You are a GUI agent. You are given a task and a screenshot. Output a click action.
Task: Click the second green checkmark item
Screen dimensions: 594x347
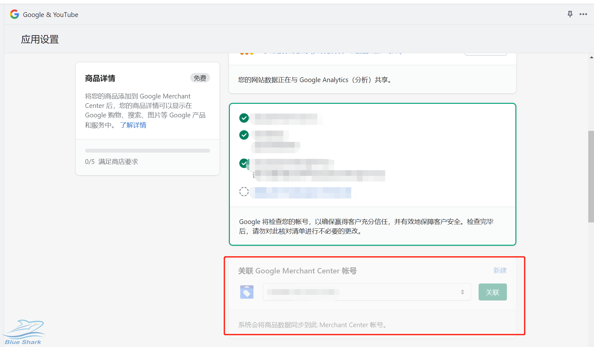click(244, 135)
